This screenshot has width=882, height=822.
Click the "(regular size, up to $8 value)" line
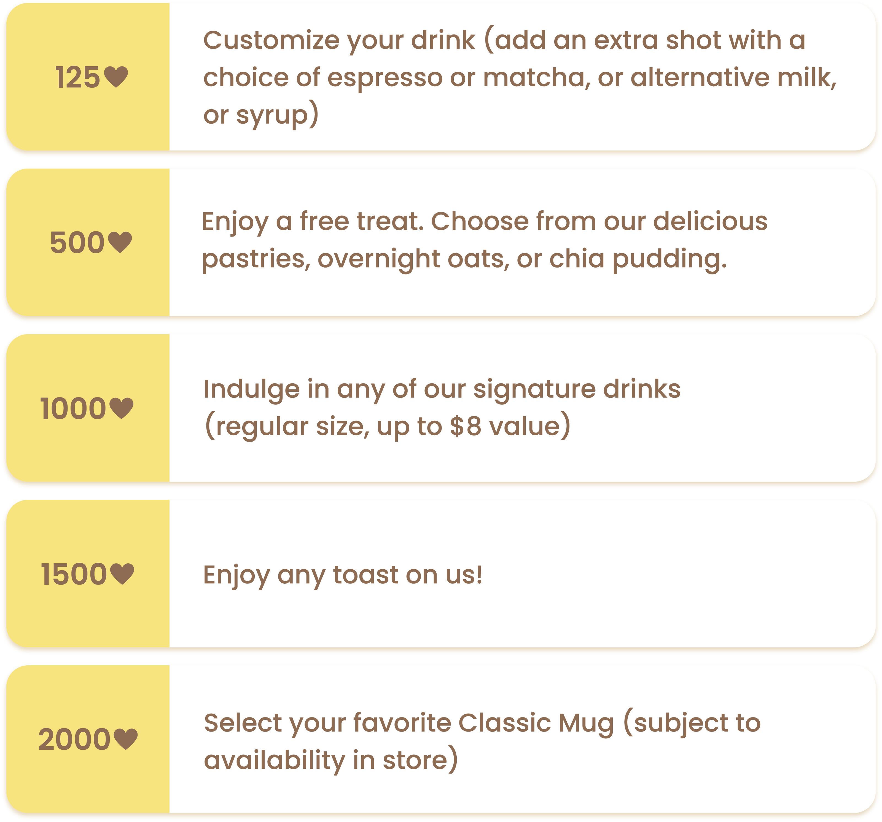click(x=387, y=426)
